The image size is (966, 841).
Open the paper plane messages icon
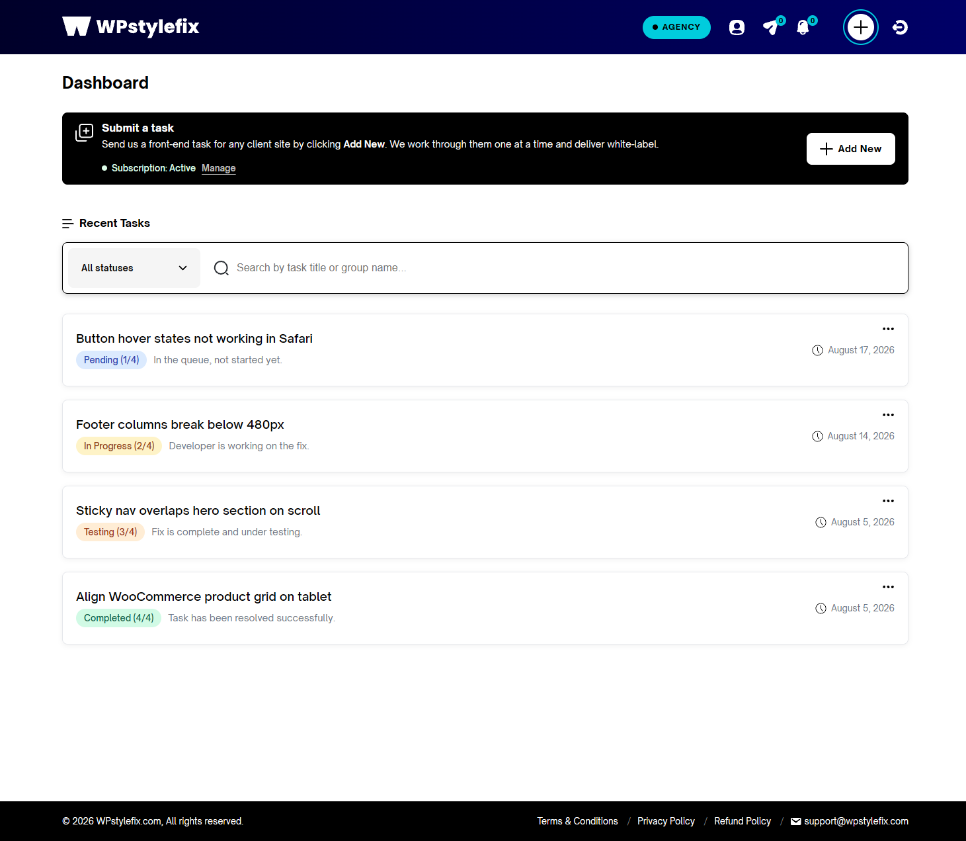click(771, 27)
